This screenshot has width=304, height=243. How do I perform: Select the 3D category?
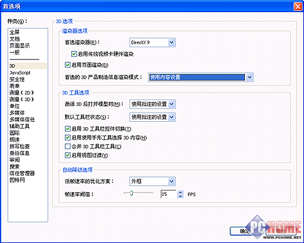coord(28,66)
